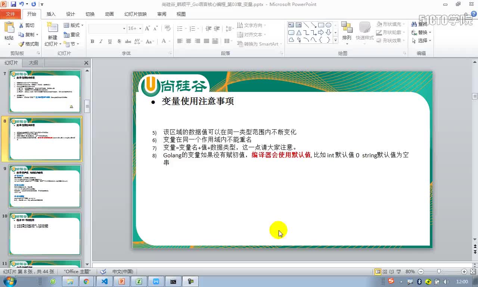478x287 pixels.
Task: Click 快速样式 quick styles button
Action: 365,33
